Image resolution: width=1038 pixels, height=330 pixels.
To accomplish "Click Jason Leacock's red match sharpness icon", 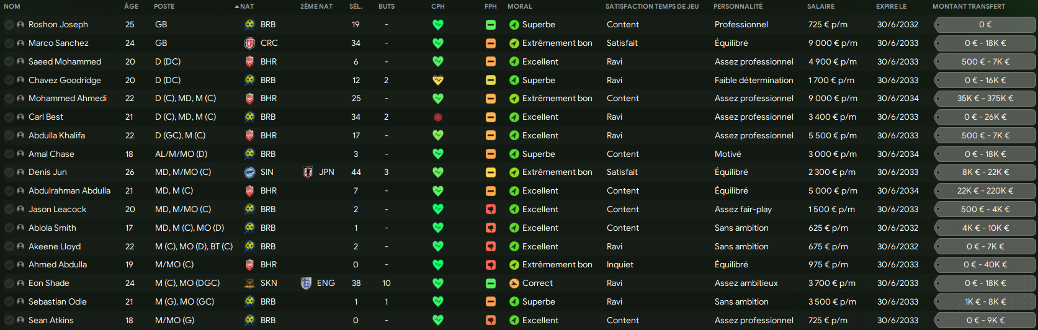I will pyautogui.click(x=491, y=209).
